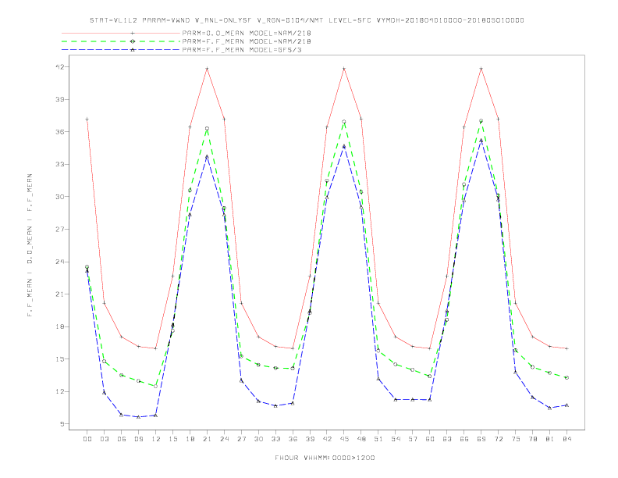Click y-axis tick label 27
The width and height of the screenshot is (618, 478).
tap(59, 229)
